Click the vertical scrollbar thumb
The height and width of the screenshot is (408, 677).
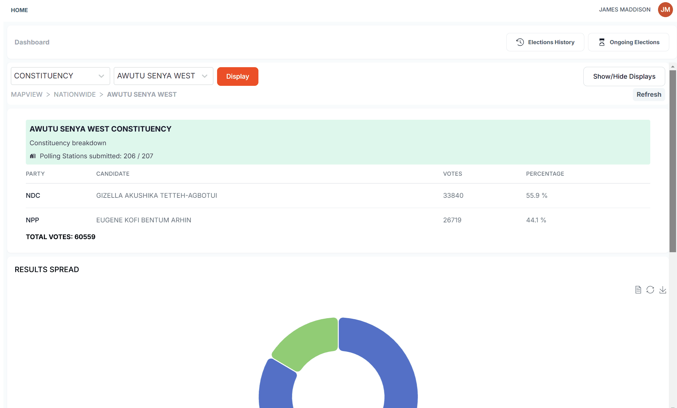click(x=673, y=161)
